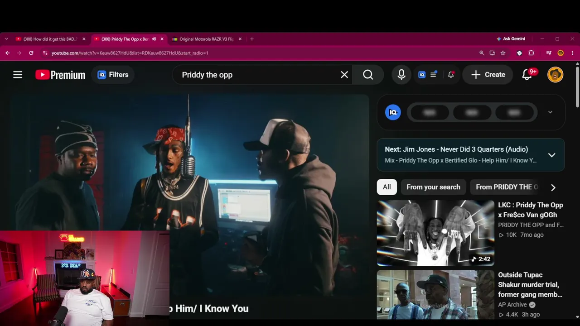580x326 pixels.
Task: Click the address bar URL
Action: pos(130,53)
